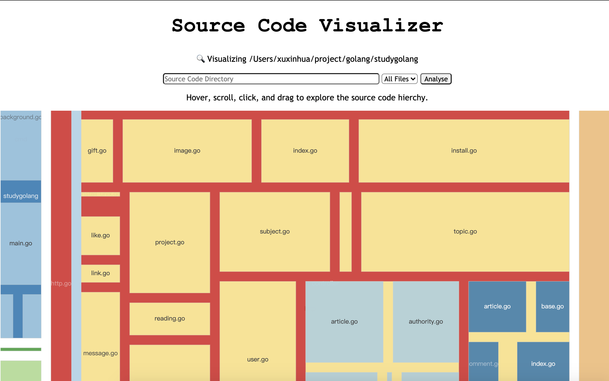Select the main.go block
The width and height of the screenshot is (609, 381).
(x=21, y=243)
